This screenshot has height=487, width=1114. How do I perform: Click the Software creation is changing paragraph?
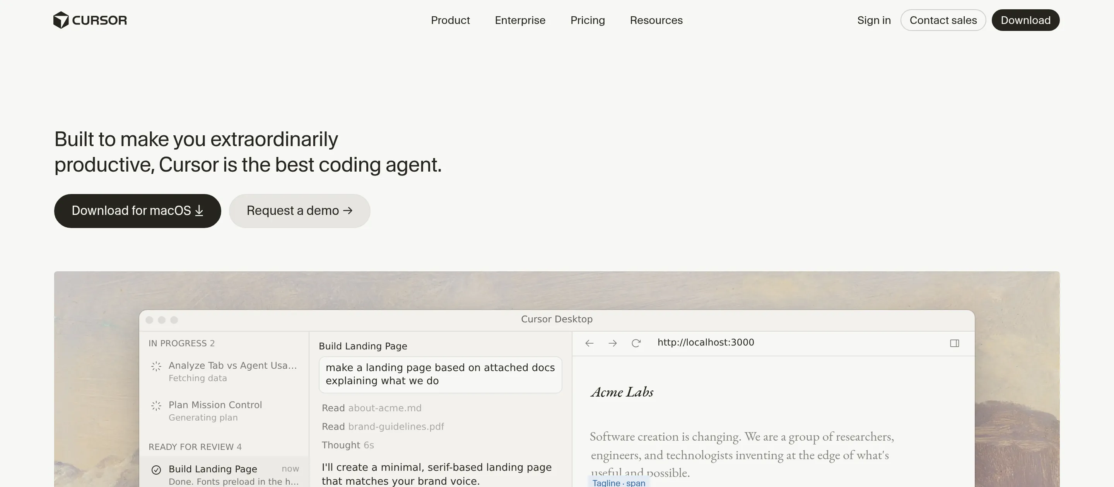click(x=742, y=454)
